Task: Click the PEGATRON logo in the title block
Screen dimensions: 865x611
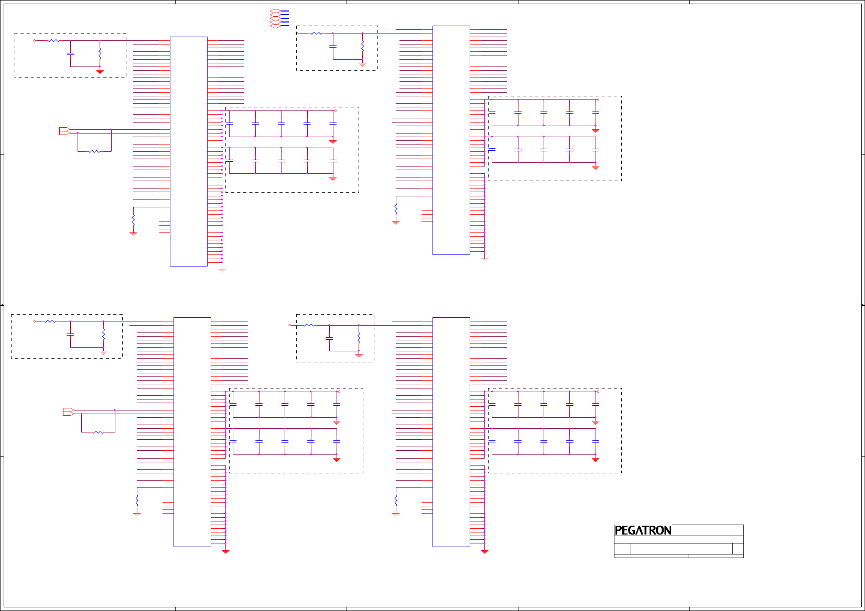Action: coord(643,530)
